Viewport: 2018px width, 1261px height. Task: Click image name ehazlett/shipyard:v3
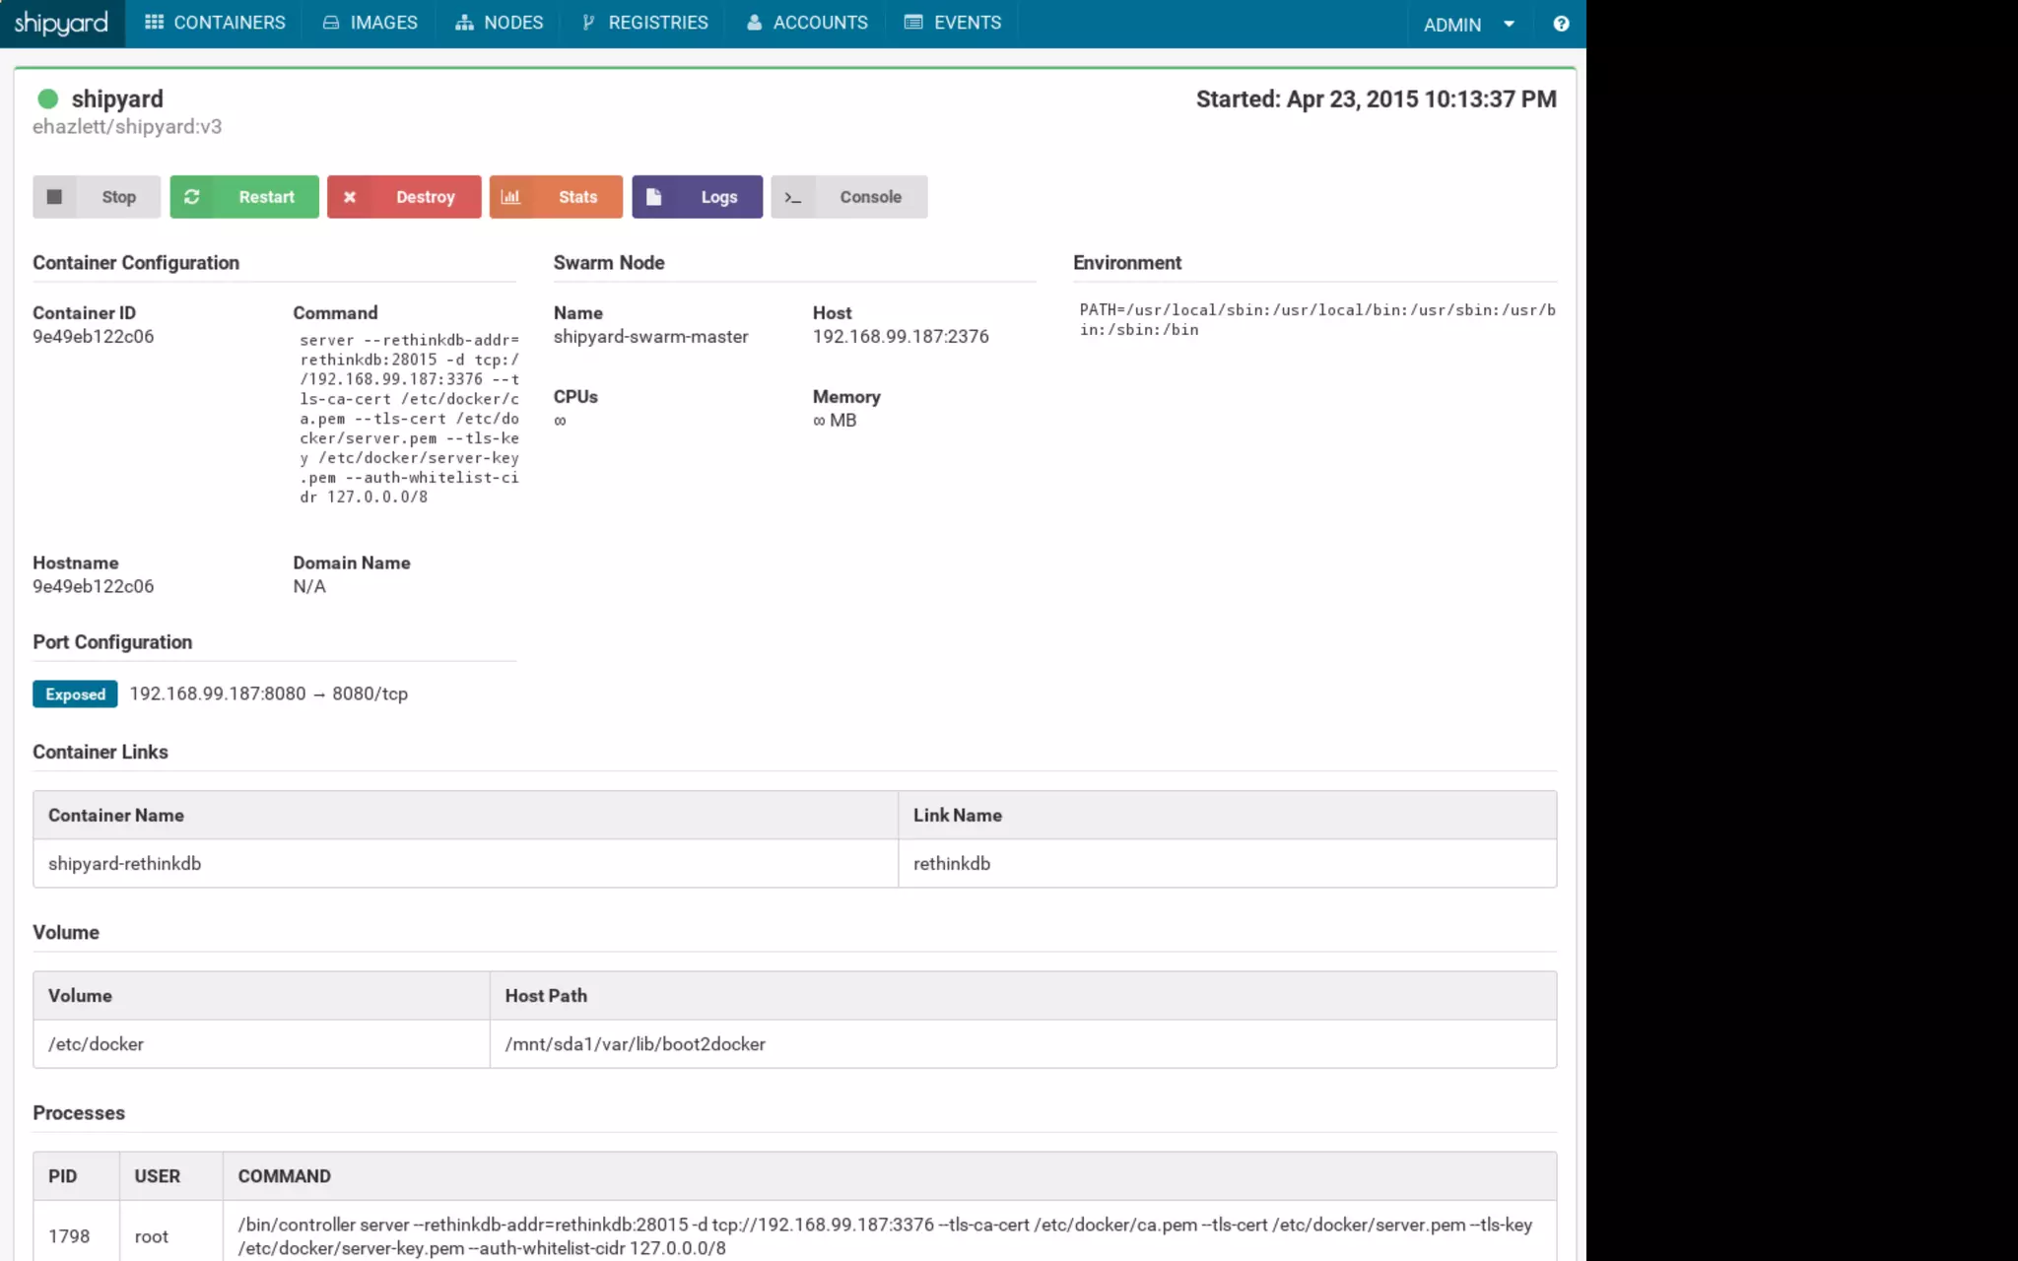tap(127, 127)
